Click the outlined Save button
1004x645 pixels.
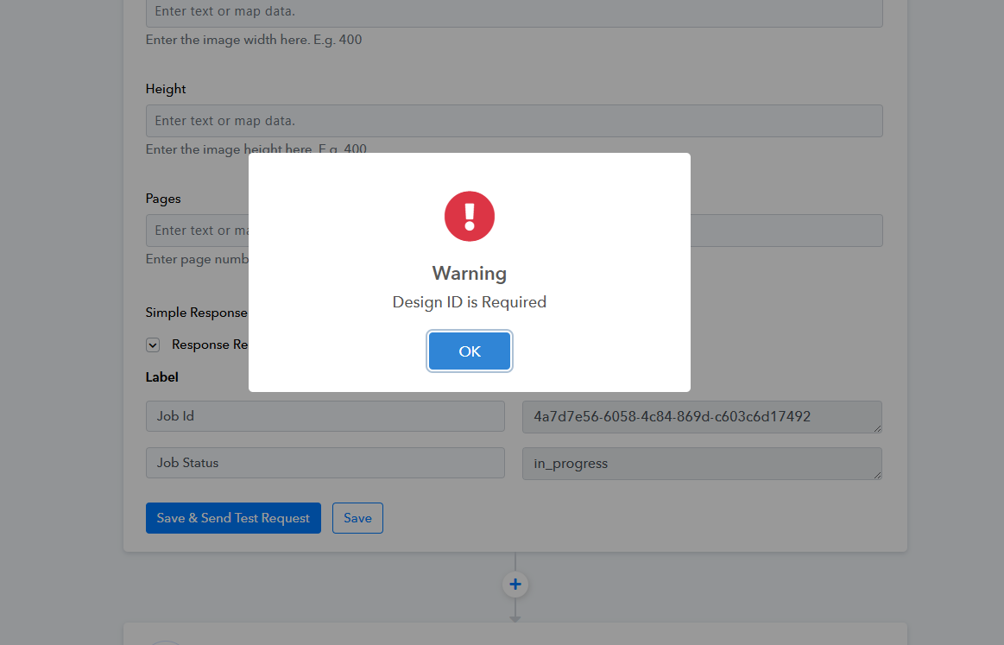click(357, 518)
